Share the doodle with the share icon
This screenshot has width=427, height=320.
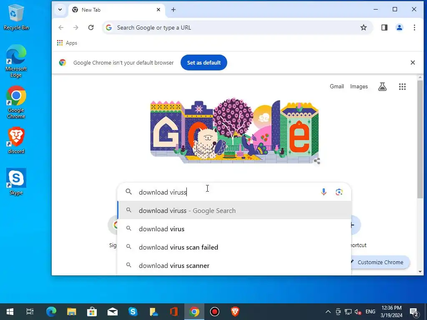coord(317,161)
